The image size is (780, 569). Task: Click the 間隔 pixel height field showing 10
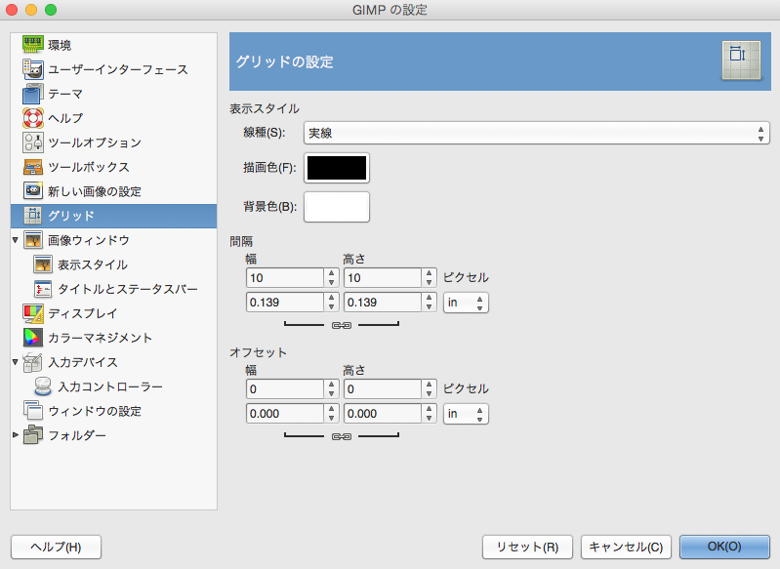click(383, 278)
